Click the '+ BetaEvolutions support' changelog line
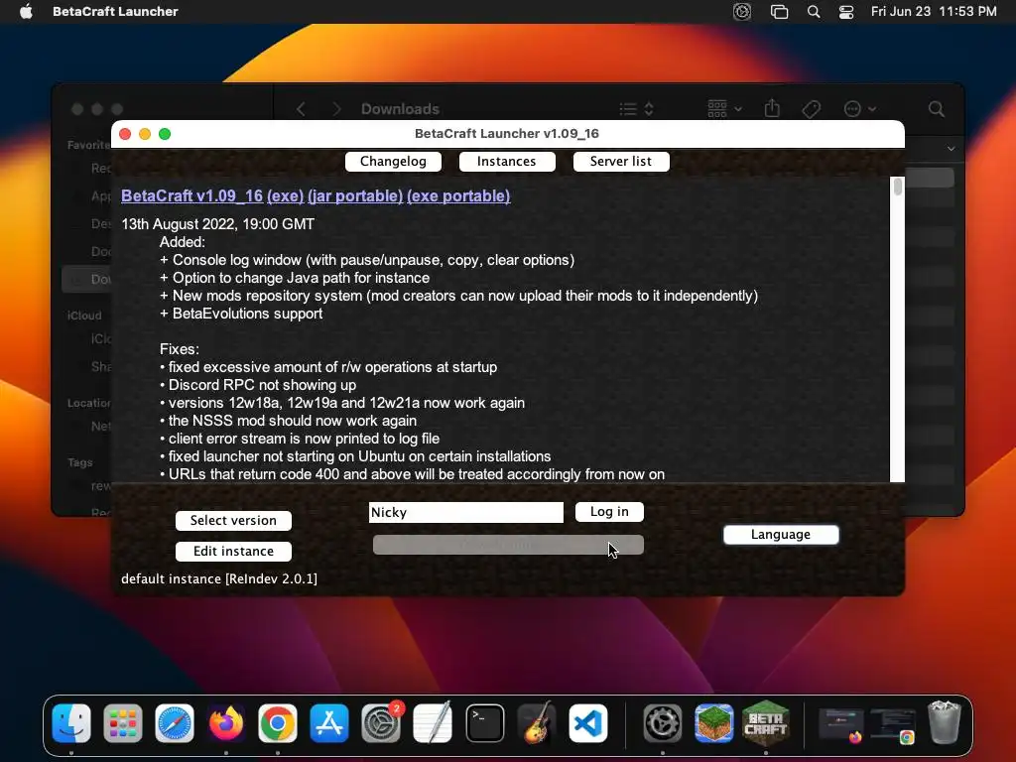 point(241,314)
